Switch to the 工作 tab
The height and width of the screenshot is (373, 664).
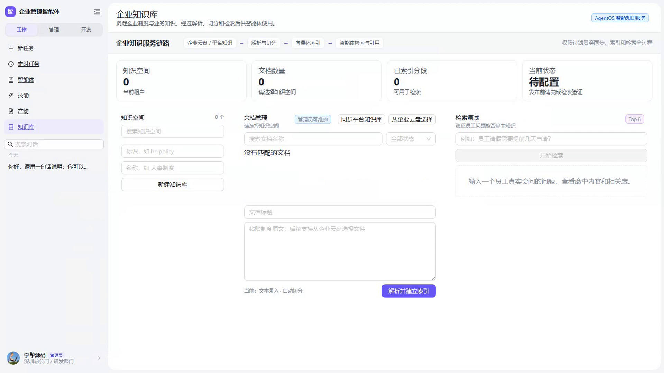tap(21, 30)
